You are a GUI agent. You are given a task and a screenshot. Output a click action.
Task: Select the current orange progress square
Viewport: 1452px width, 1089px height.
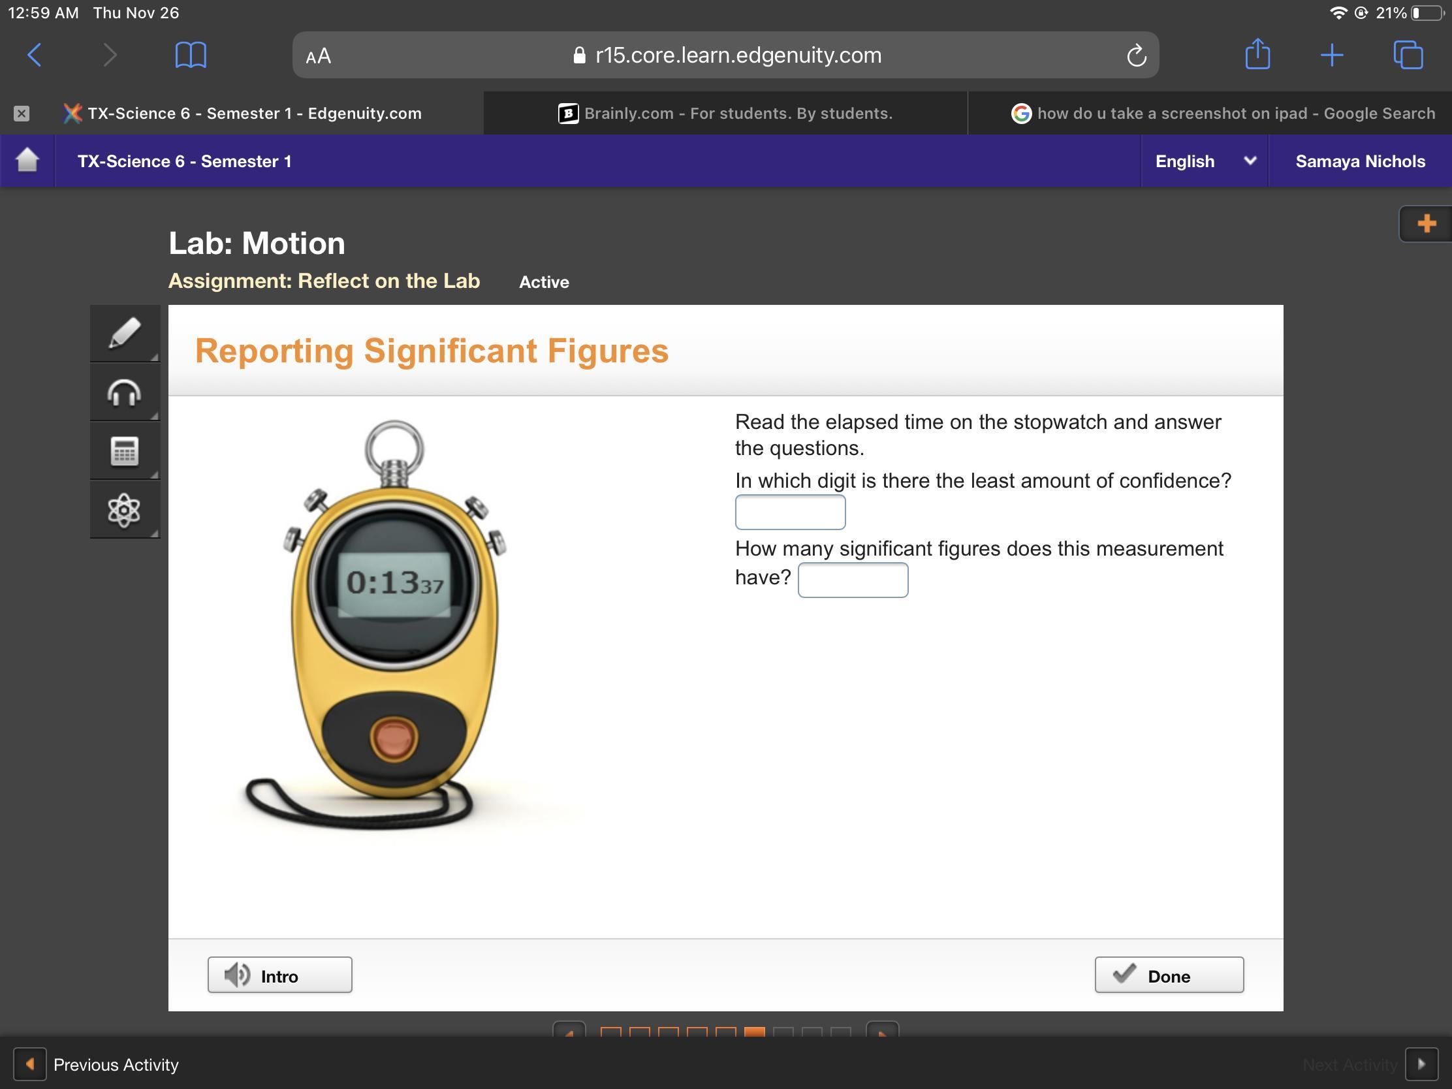pyautogui.click(x=754, y=1033)
